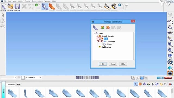The height and width of the screenshot is (98, 174).
Task: Select Default Libraries tree node
Action: [x=108, y=36]
